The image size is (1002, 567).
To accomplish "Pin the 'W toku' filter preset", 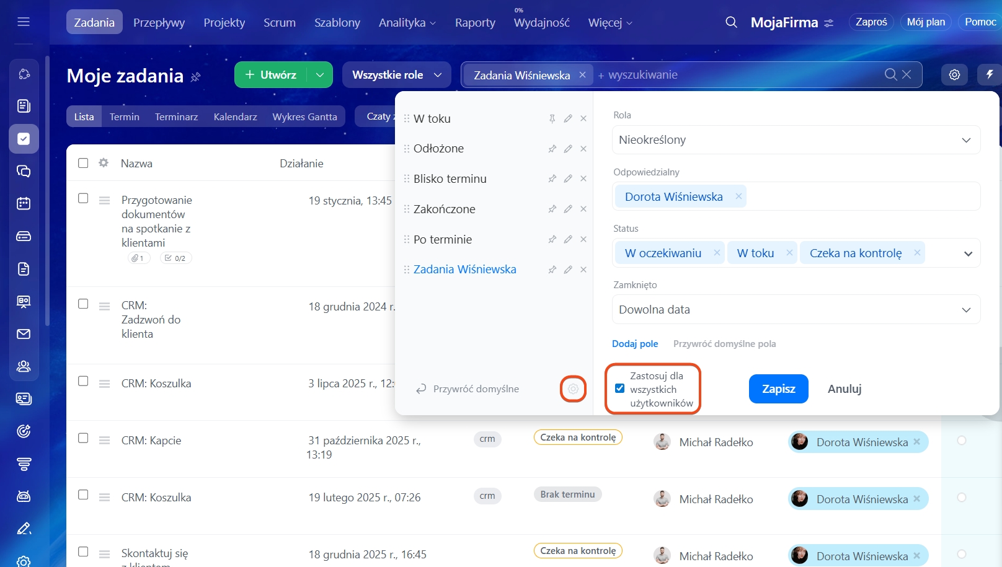I will tap(552, 118).
